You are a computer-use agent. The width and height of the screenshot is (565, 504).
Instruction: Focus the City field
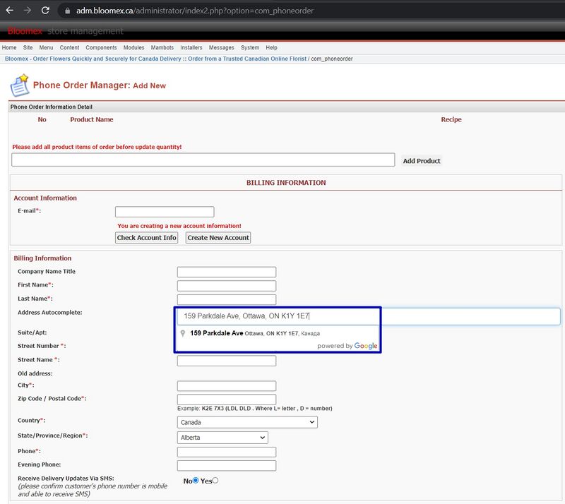tap(227, 386)
